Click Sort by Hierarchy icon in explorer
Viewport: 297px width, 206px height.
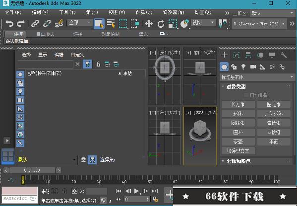[x=92, y=160]
